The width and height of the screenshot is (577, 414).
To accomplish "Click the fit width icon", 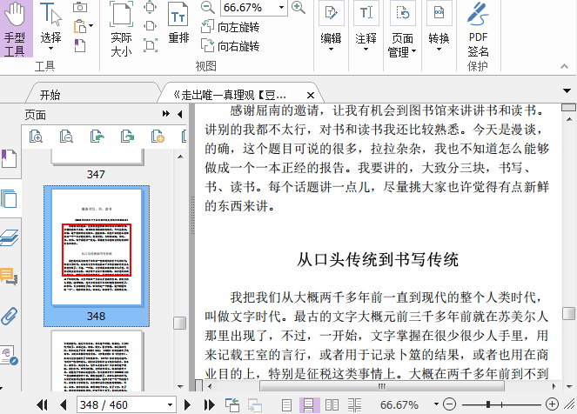I will click(151, 26).
